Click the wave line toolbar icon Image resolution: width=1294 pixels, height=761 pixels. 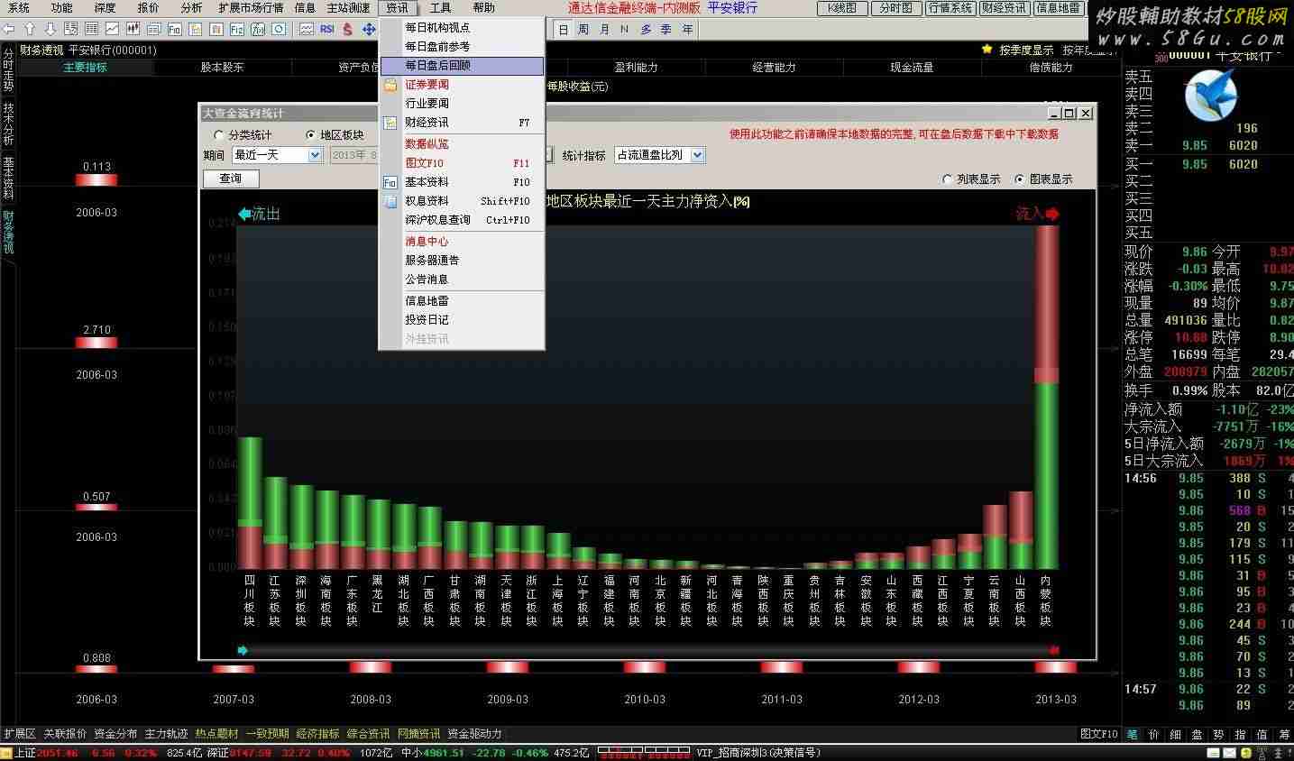pos(307,29)
